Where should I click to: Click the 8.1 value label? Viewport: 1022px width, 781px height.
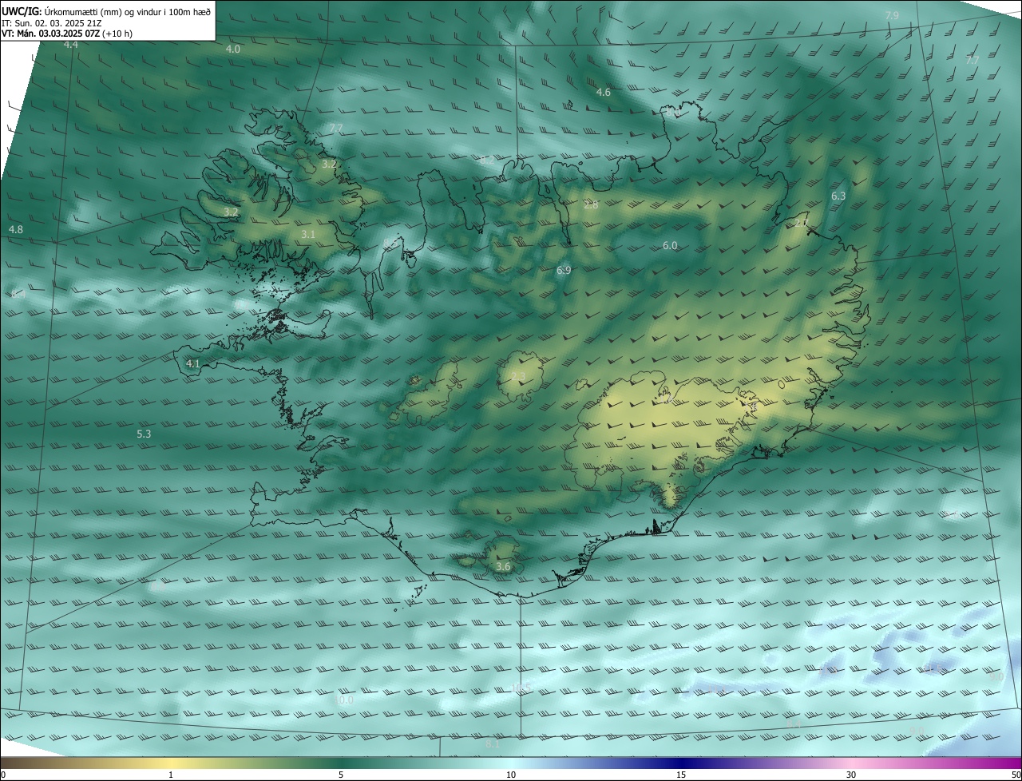(x=493, y=744)
